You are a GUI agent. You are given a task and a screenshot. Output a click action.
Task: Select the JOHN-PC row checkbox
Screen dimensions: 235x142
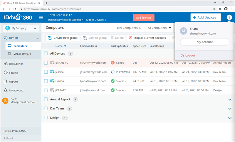(x=46, y=90)
